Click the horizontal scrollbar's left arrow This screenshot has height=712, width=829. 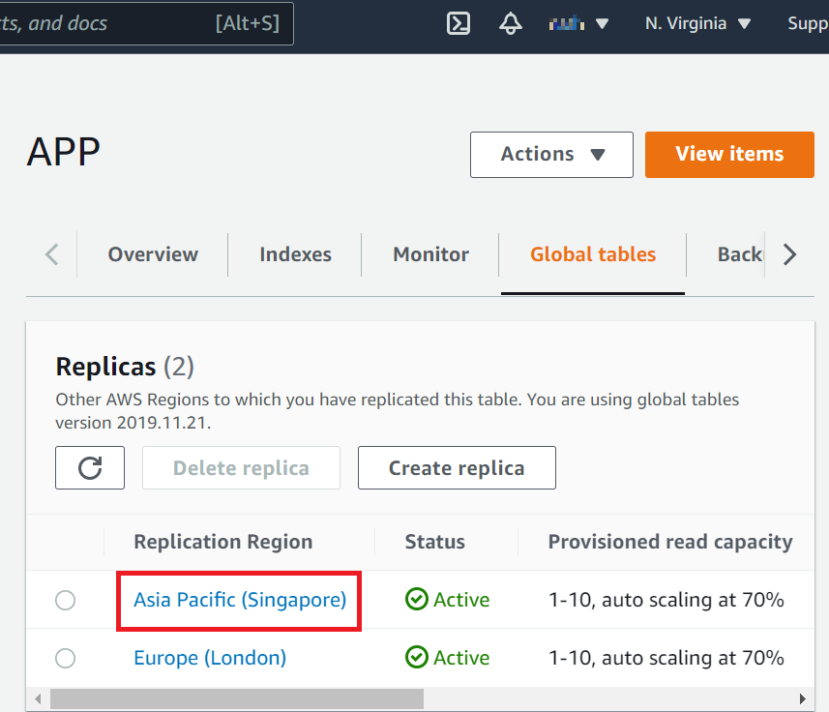tap(39, 698)
